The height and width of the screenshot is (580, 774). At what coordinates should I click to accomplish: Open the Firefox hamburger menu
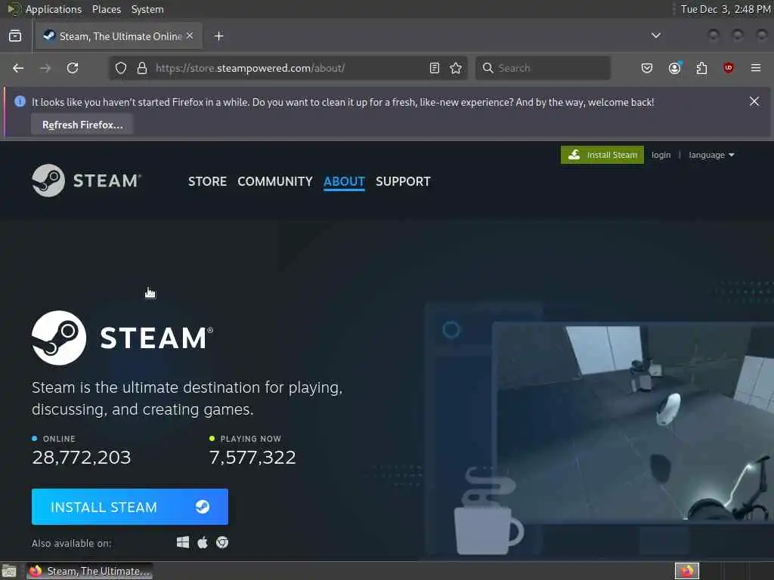[756, 68]
